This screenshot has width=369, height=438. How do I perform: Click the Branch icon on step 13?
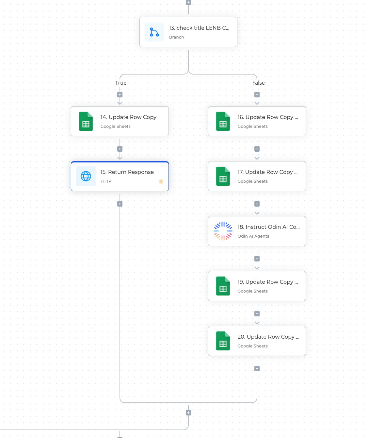(x=154, y=32)
